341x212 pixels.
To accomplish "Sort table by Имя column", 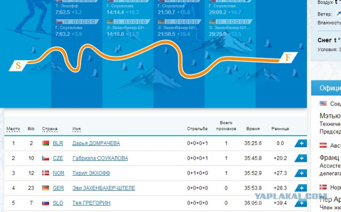I will [76, 129].
